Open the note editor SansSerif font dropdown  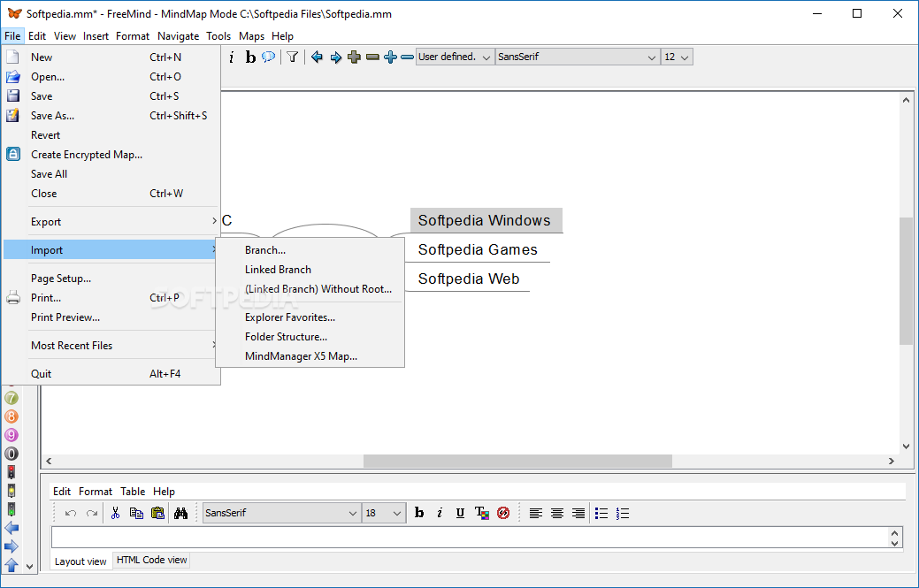tap(281, 513)
